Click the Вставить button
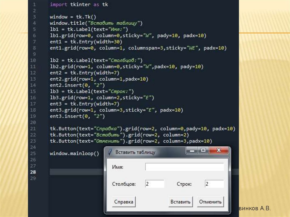This screenshot has width=290, height=217. tap(180, 202)
